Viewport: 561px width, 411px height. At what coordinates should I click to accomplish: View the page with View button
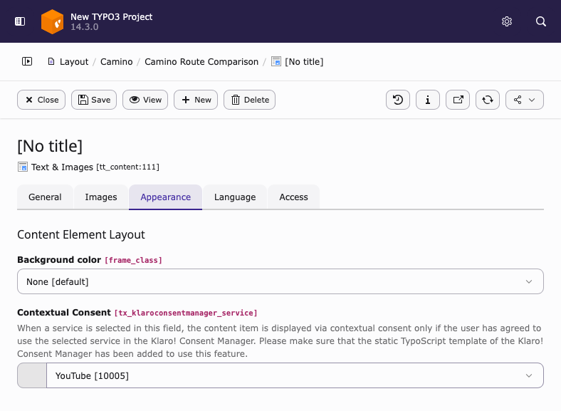(145, 100)
